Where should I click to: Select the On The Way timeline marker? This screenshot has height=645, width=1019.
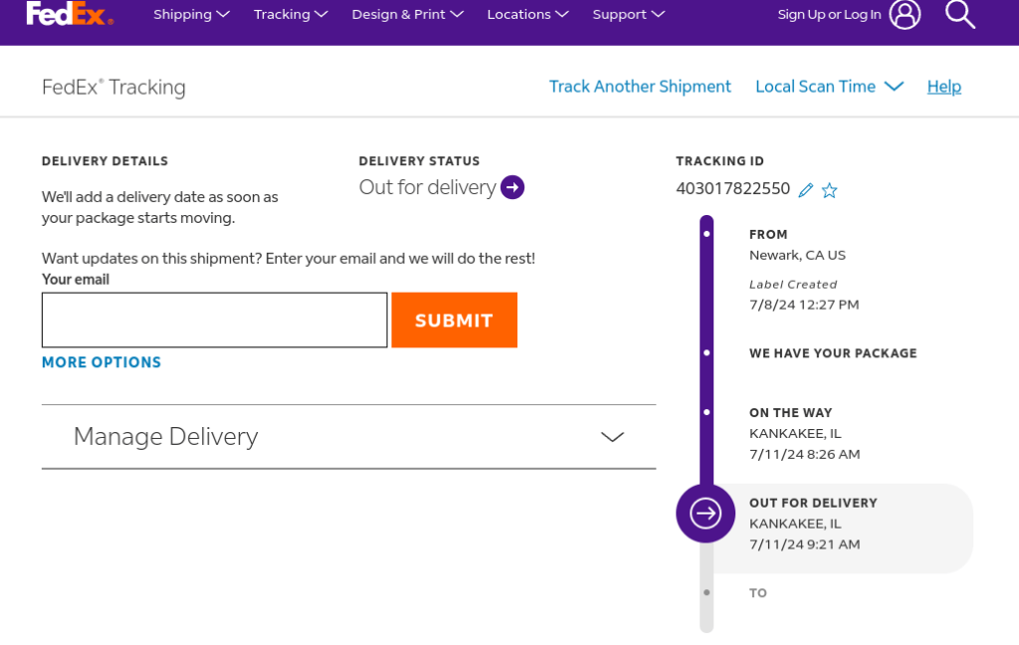point(707,412)
